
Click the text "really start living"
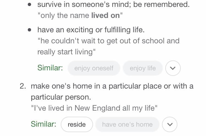[67, 52]
